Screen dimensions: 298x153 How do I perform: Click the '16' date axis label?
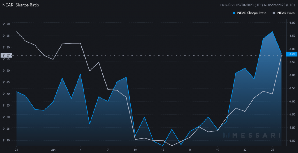pyautogui.click(x=190, y=150)
